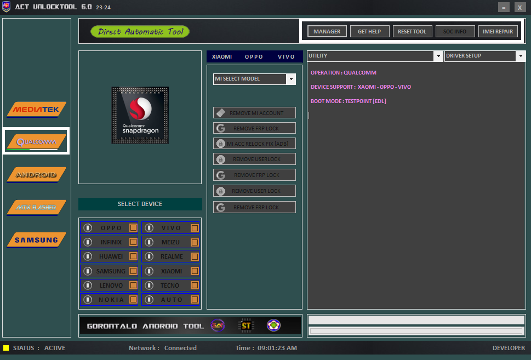Viewport: 531px width, 360px height.
Task: Click the REMOVE USERLOCK button
Action: tap(254, 159)
